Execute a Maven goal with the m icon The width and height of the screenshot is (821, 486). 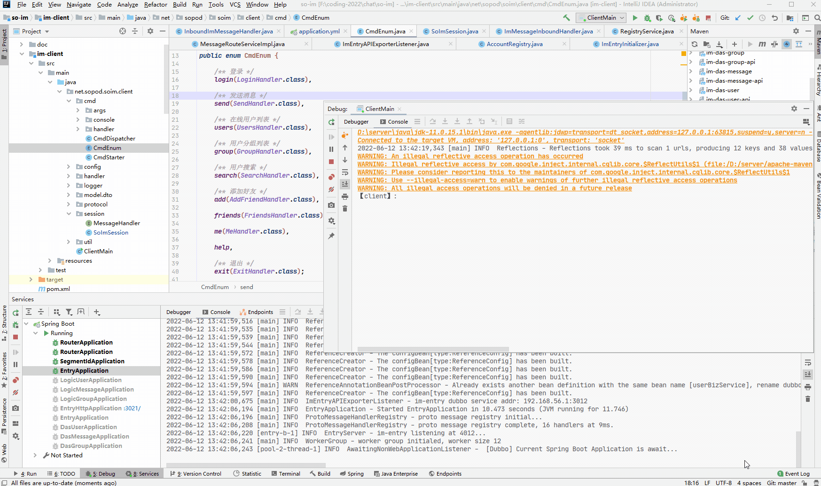(x=762, y=44)
